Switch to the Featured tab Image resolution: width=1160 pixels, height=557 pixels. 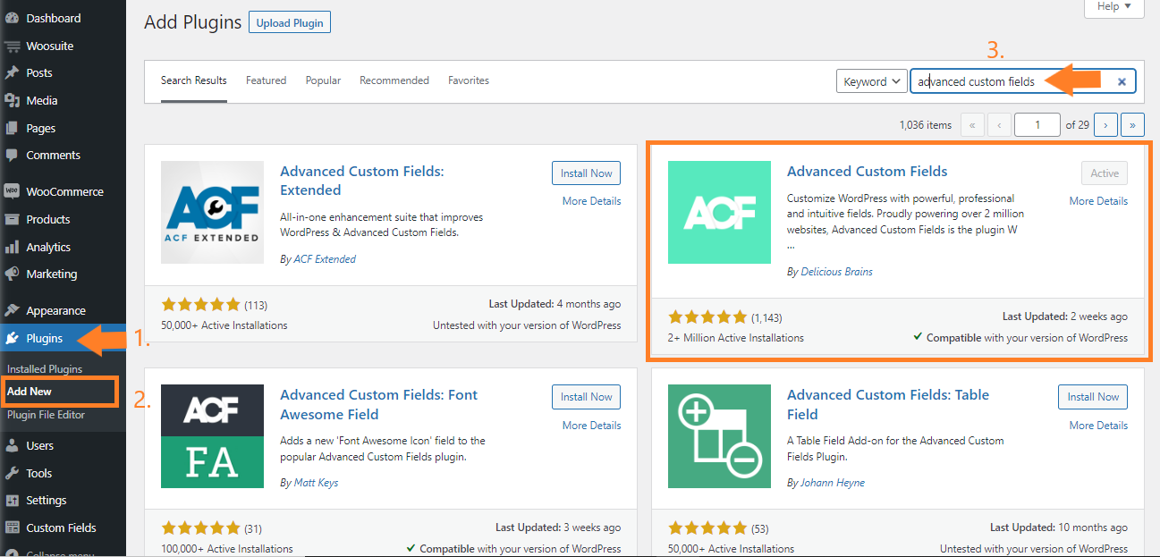pyautogui.click(x=267, y=80)
